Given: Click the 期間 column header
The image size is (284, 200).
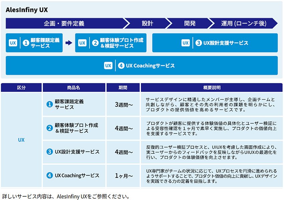Looking at the screenshot, I should 123,88.
